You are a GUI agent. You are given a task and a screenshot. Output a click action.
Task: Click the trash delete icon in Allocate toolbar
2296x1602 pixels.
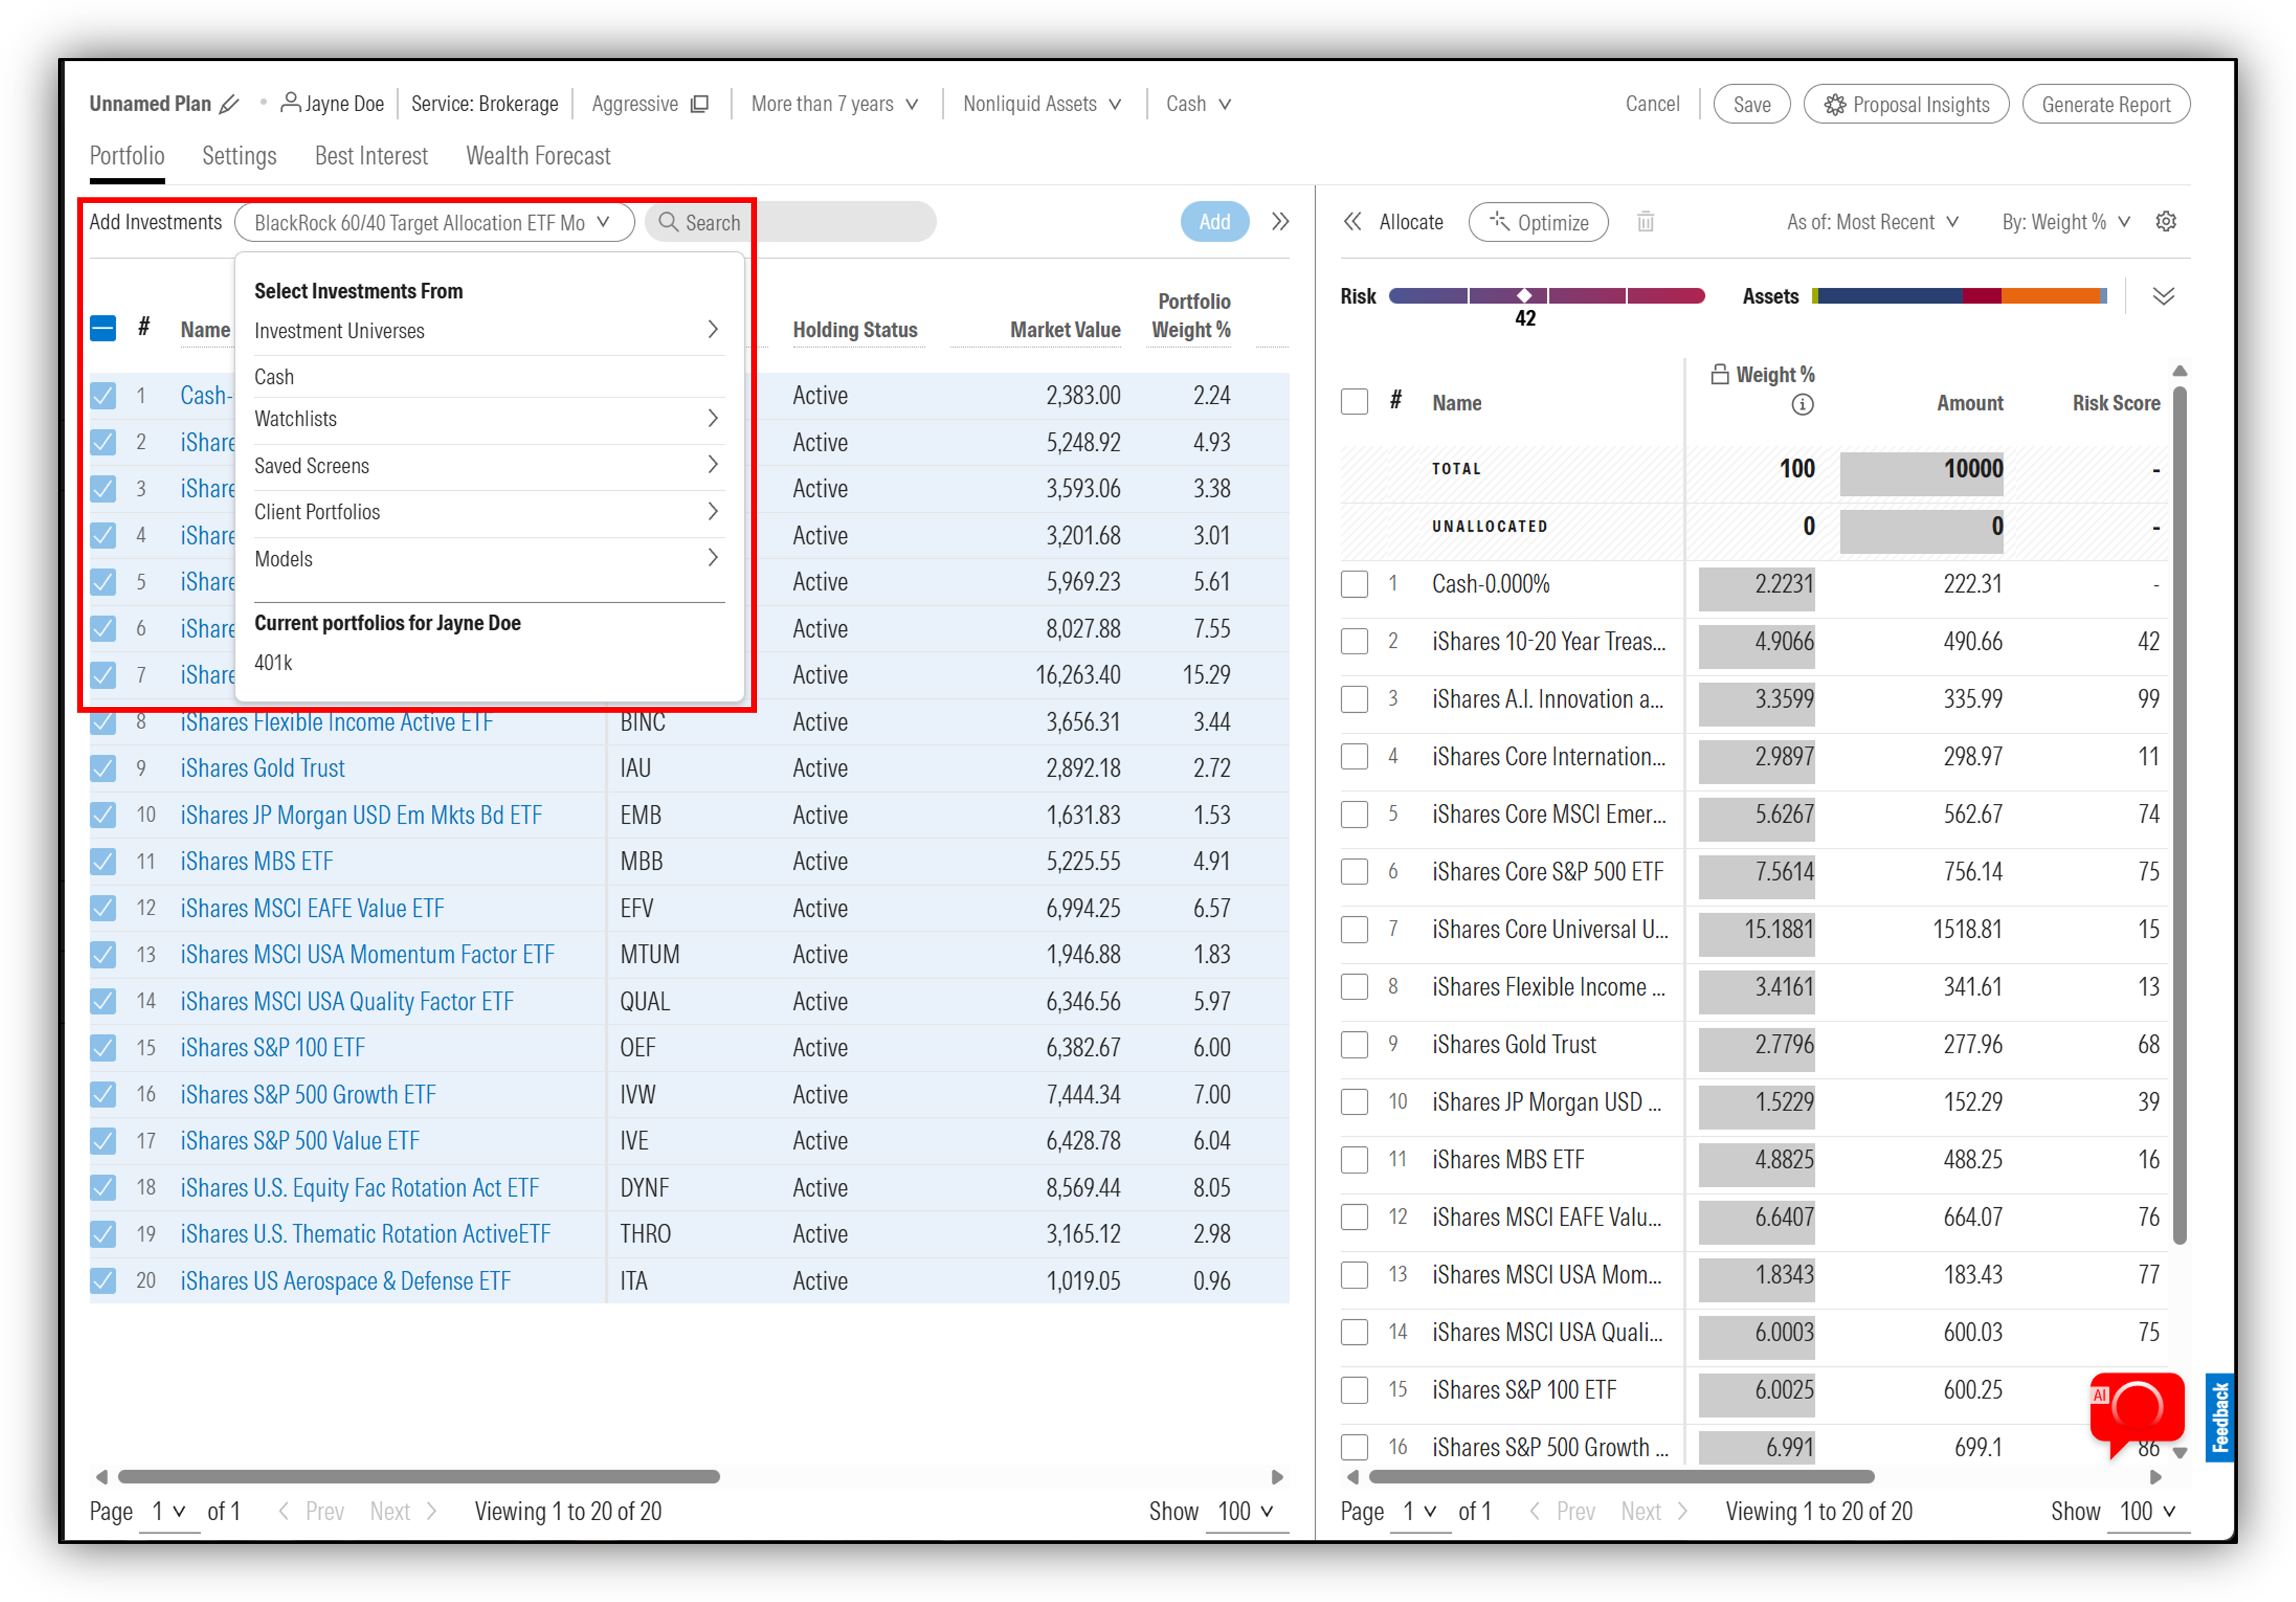(1645, 222)
